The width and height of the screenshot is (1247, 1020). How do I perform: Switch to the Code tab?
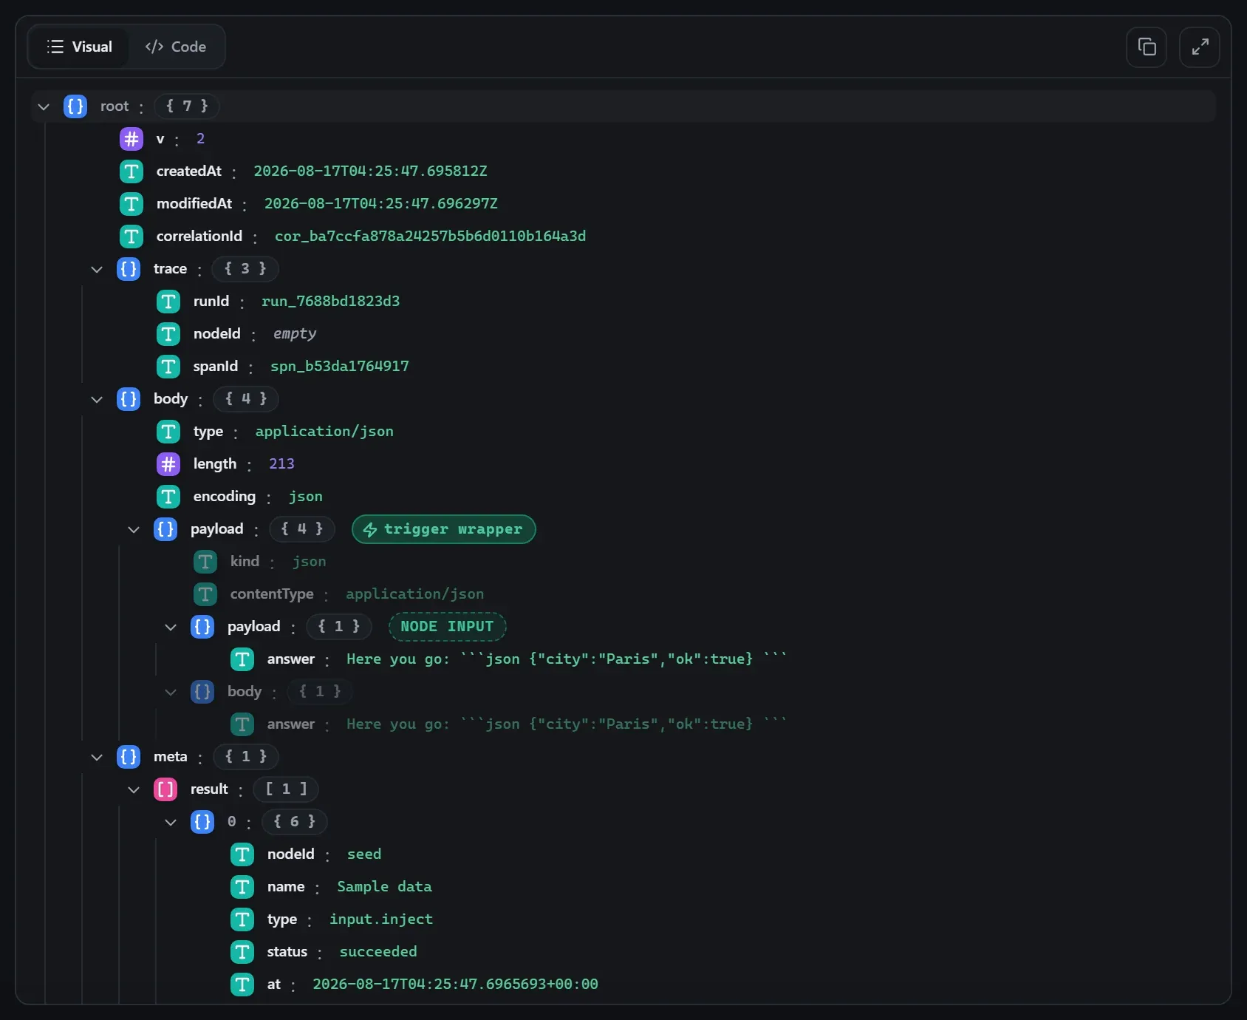pyautogui.click(x=176, y=47)
